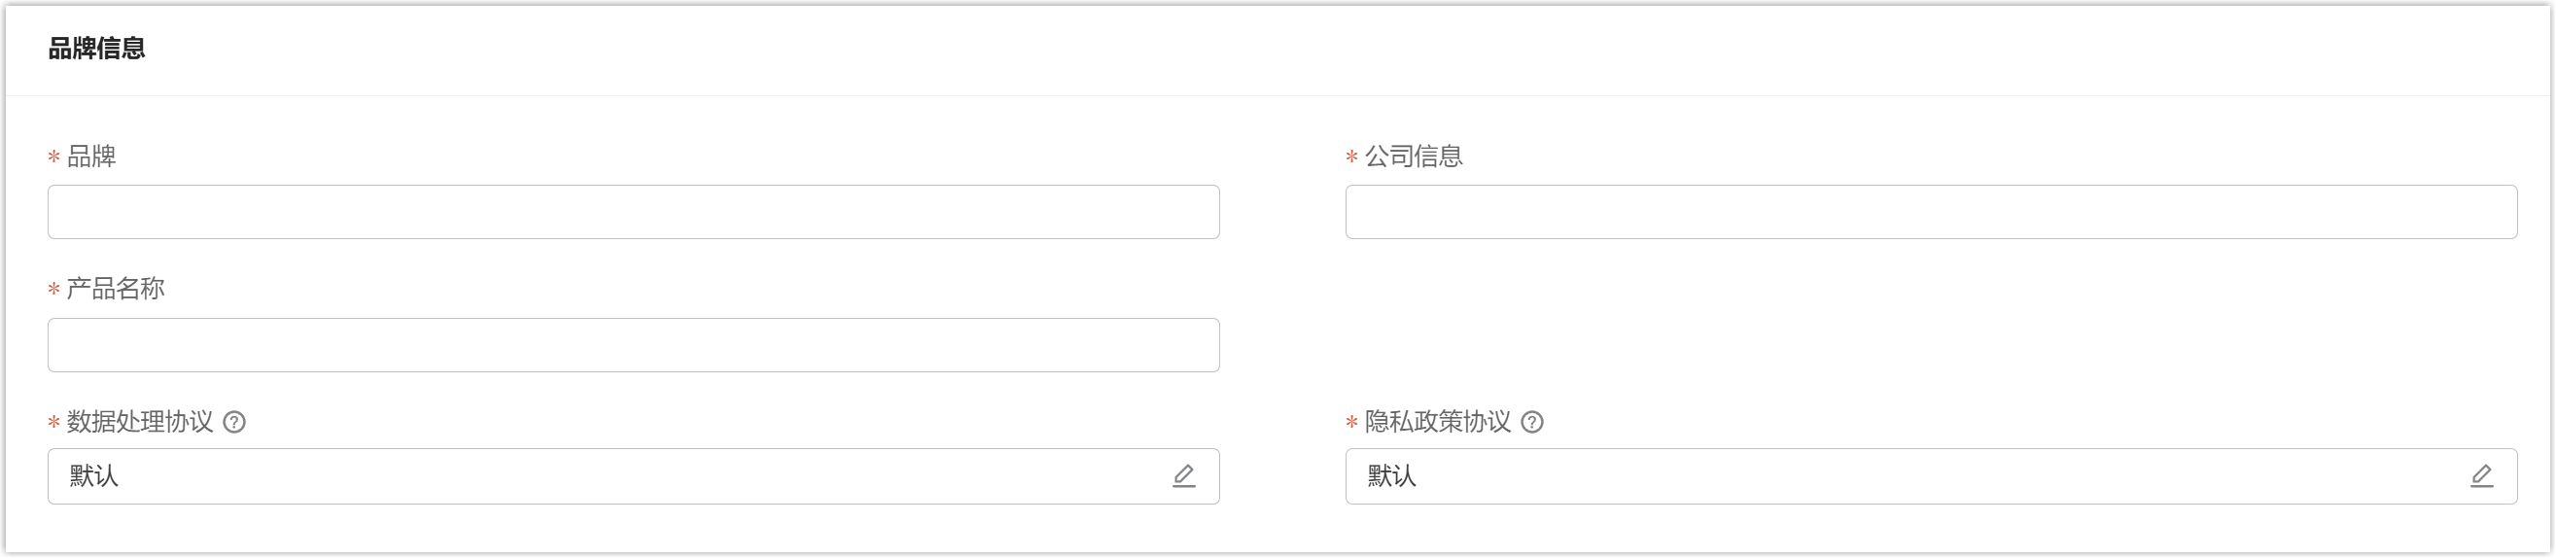Click the 数据处理协议 help question-mark icon

tap(234, 422)
